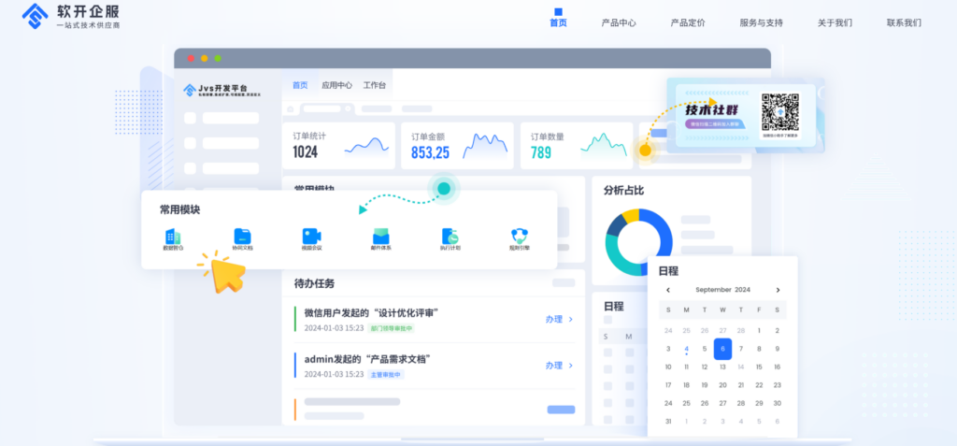Go to 产品定价 in the top navigation

point(688,22)
